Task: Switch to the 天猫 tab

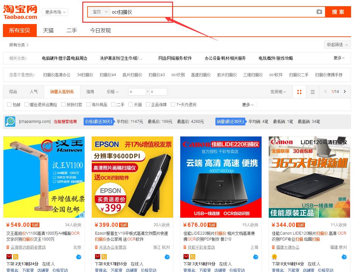Action: (x=48, y=30)
